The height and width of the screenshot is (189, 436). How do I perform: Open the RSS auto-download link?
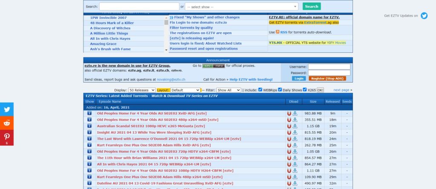coord(284,32)
